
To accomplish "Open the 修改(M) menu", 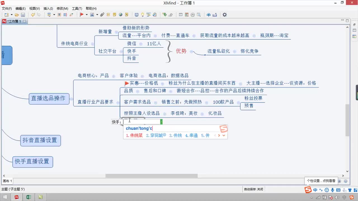I will point(62,9).
